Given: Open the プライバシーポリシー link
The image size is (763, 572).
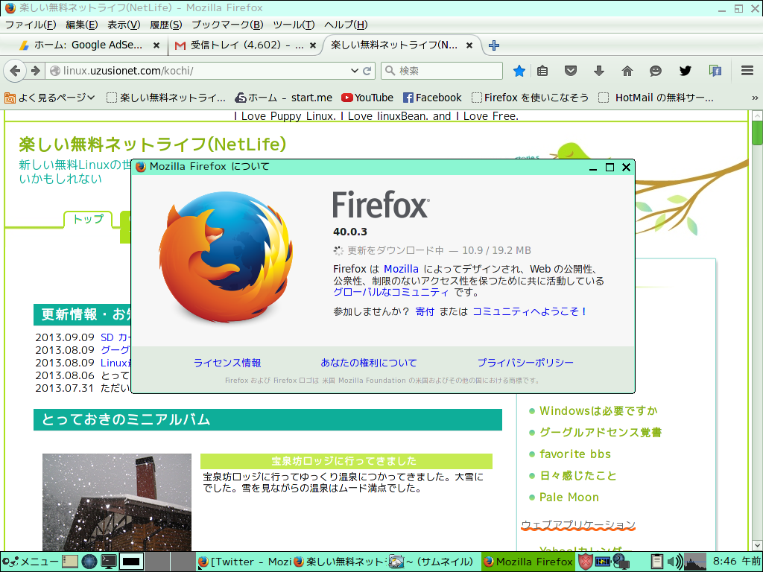Looking at the screenshot, I should 525,363.
